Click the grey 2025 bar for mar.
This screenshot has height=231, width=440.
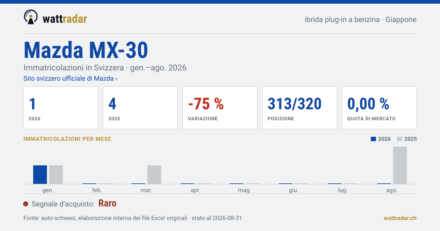154,175
